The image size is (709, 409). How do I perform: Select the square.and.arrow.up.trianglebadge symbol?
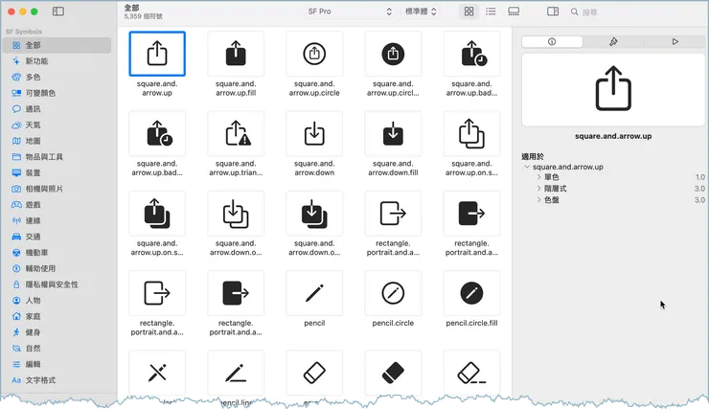[x=236, y=134]
